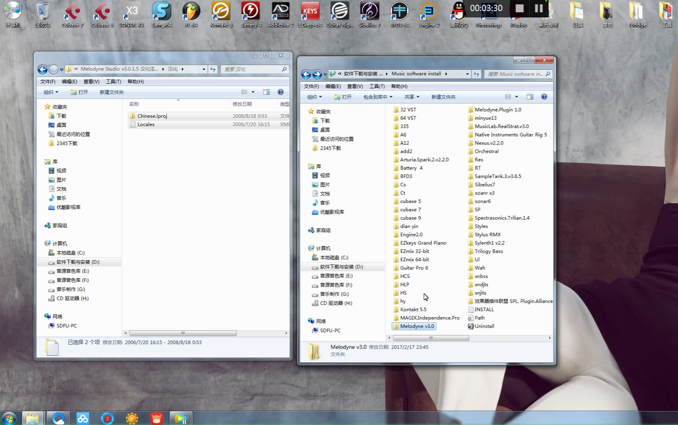Viewport: 678px width, 425px height.
Task: Go back in Music software install window
Action: pos(306,74)
